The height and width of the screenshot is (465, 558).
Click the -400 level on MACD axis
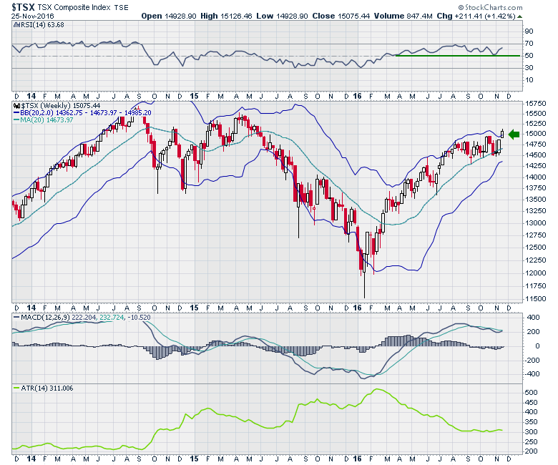coord(532,373)
